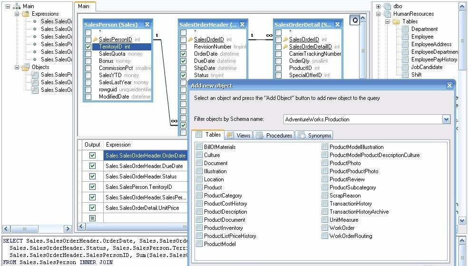
Task: Click the key icon beside SalesPersonID
Action: [x=95, y=39]
